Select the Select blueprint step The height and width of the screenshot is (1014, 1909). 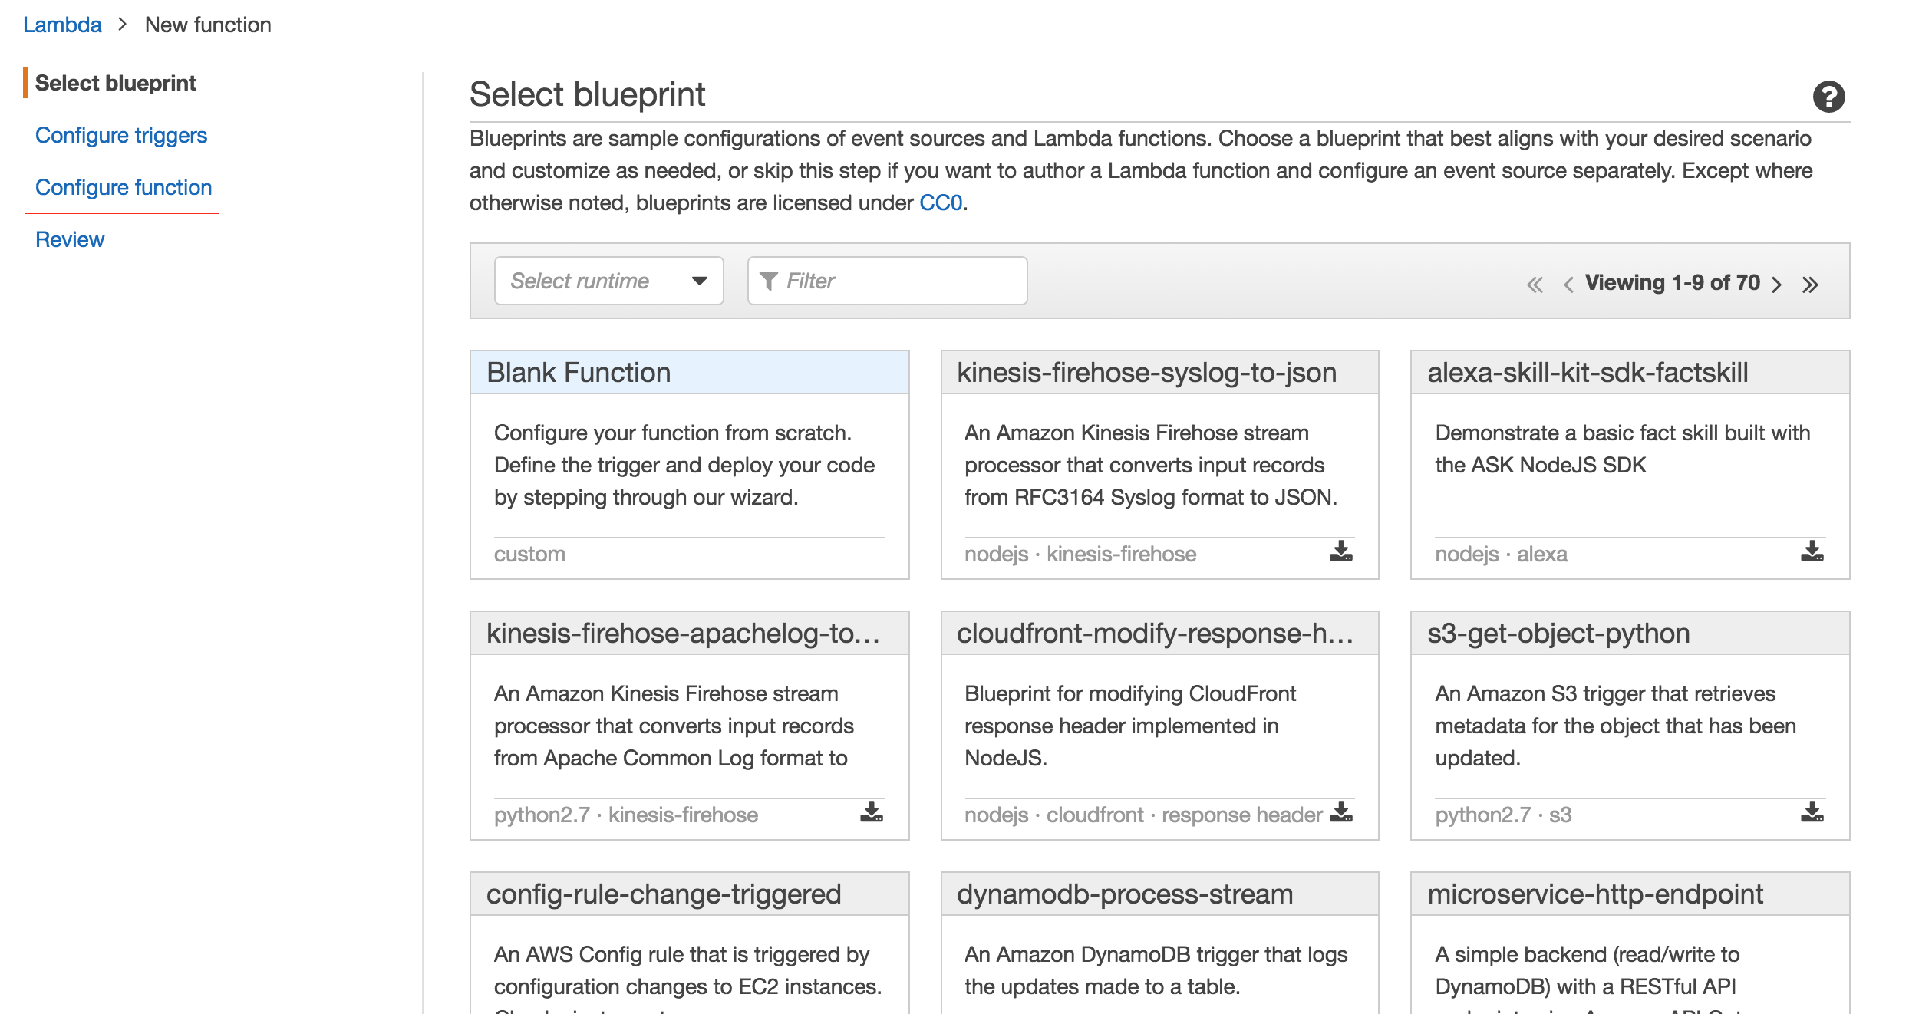coord(116,83)
